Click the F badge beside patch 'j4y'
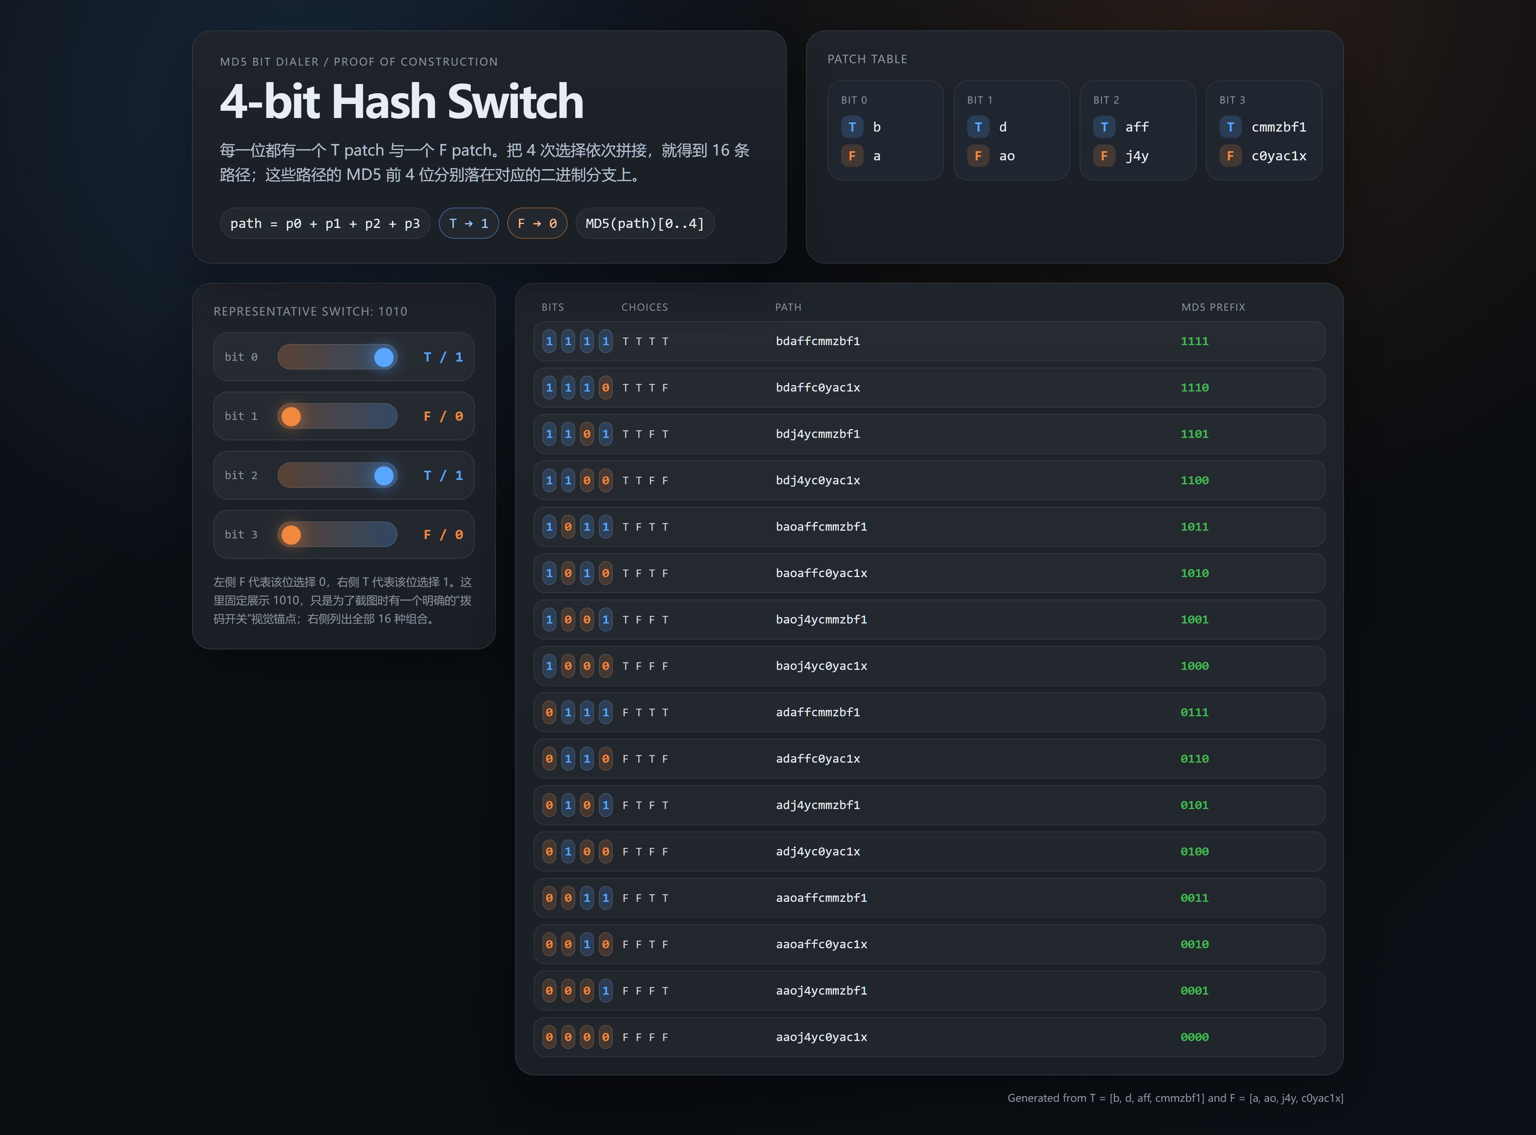 (x=1104, y=156)
